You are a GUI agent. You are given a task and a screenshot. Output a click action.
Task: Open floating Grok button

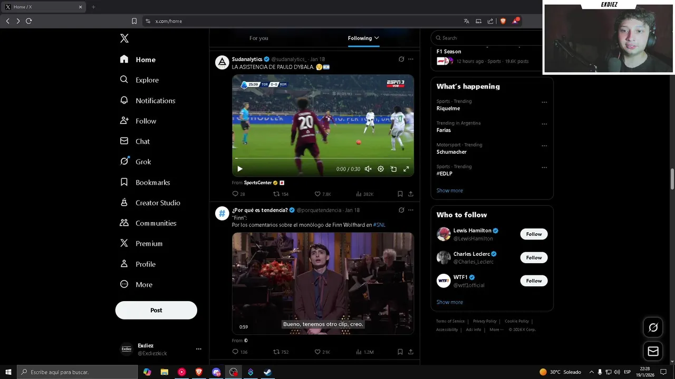(653, 327)
